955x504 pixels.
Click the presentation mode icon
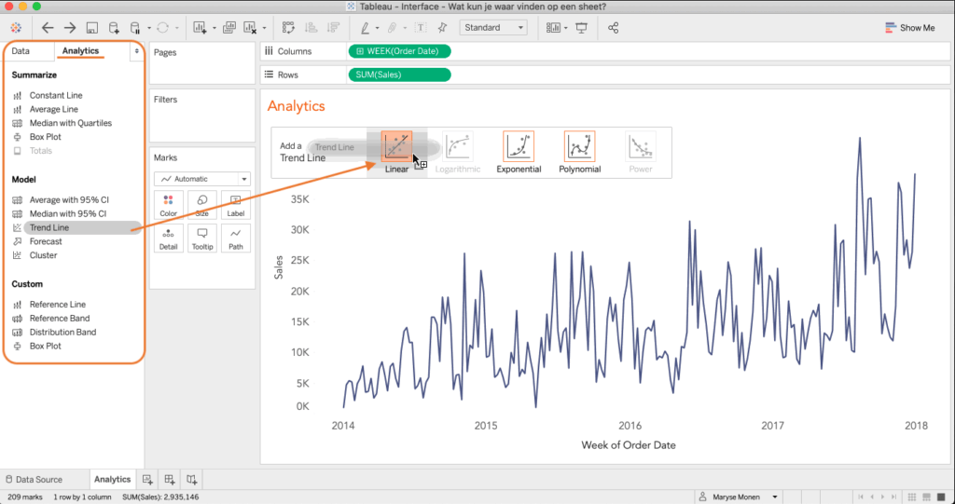click(582, 28)
